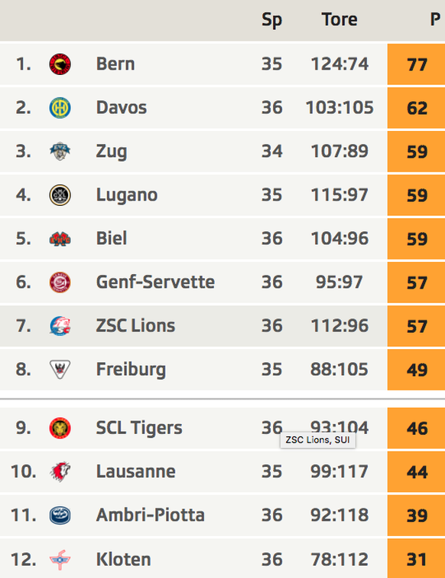Screen dimensions: 445x578
Task: Click the SCL Tigers team logo
Action: tap(60, 428)
